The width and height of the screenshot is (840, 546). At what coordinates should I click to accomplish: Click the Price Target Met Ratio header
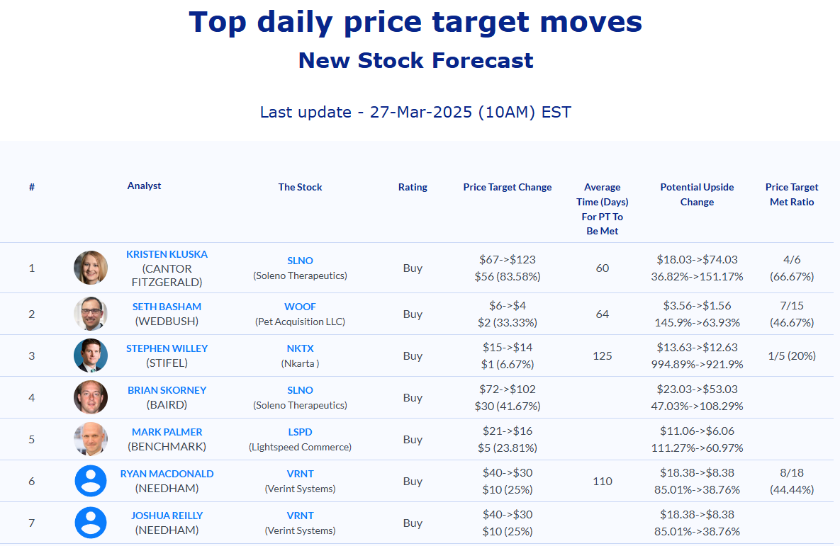pos(792,194)
